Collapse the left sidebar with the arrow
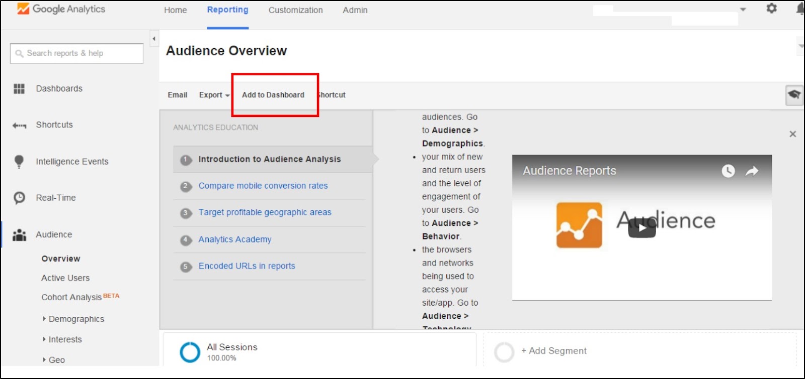 click(x=154, y=39)
